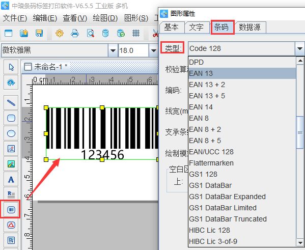The image size is (305, 250).
Task: Choose Flattermarken barcode type
Action: [242, 163]
